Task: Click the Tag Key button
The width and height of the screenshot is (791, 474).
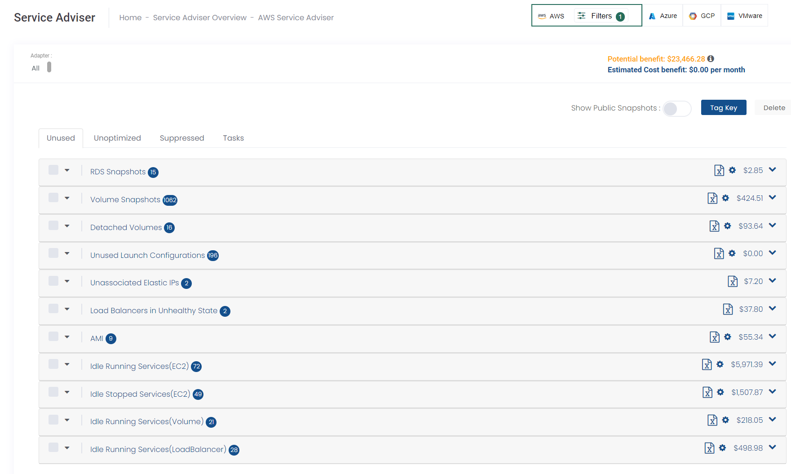Action: click(x=723, y=108)
